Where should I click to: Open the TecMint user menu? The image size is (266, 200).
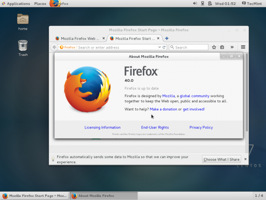coord(252,4)
